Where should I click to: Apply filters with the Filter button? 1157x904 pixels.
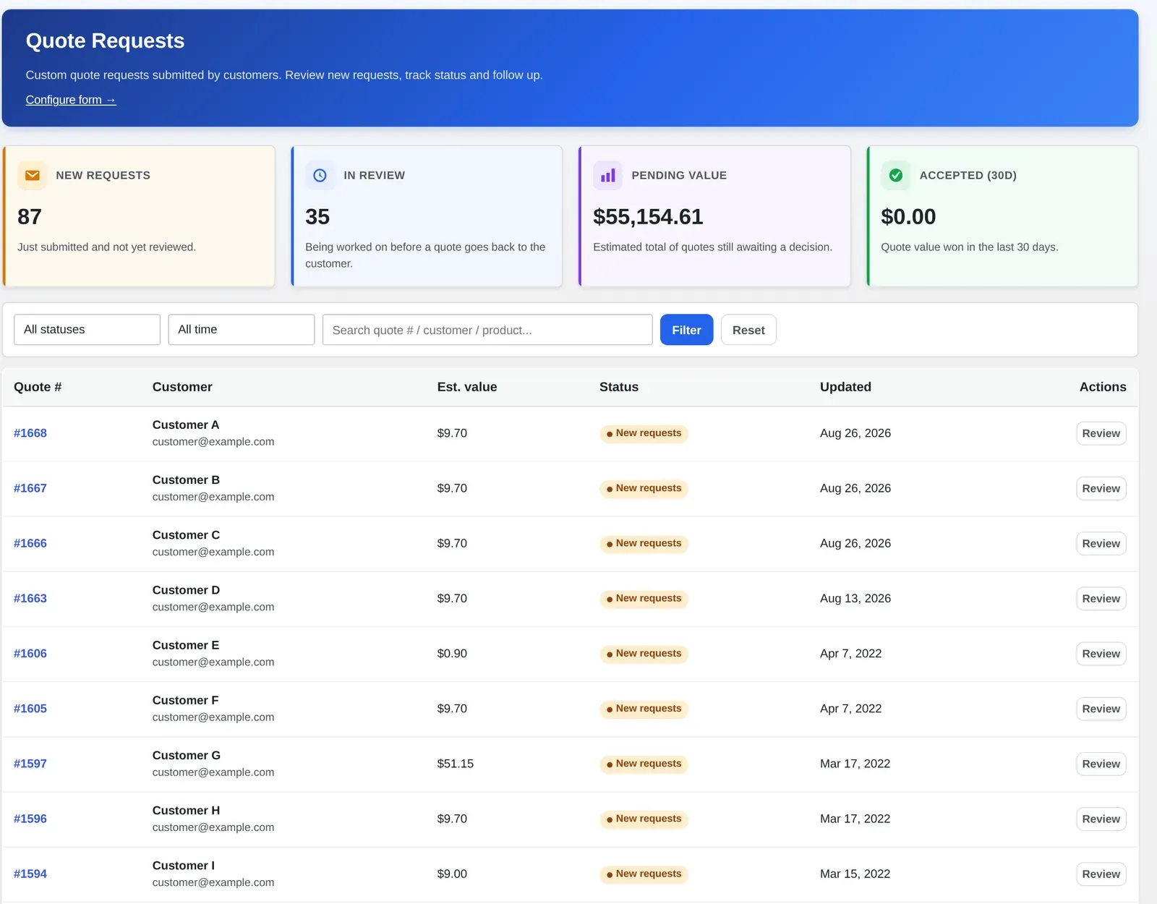tap(686, 330)
